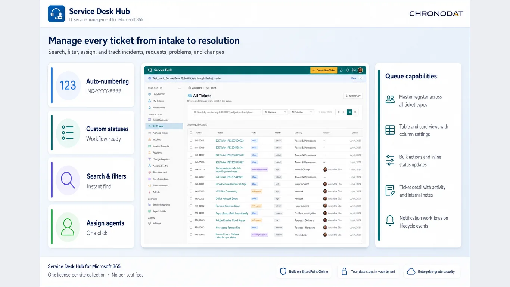Click the View link in welcome banner

(x=354, y=78)
